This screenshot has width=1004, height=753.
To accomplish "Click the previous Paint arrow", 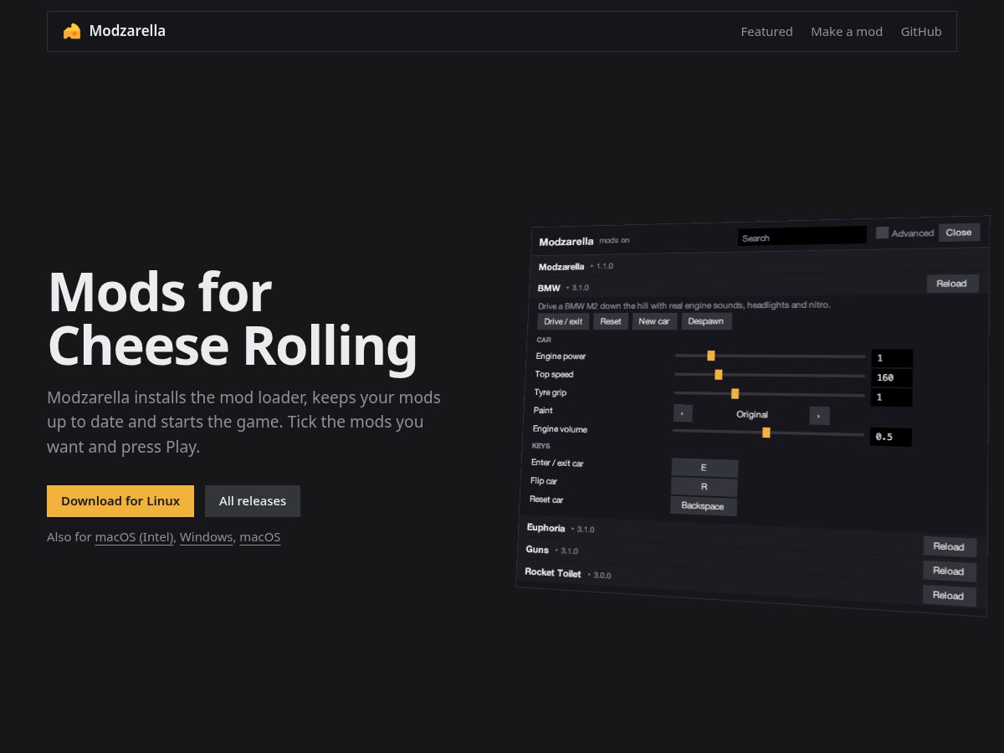I will 683,413.
